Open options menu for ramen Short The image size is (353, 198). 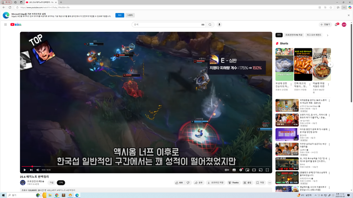coord(328,84)
